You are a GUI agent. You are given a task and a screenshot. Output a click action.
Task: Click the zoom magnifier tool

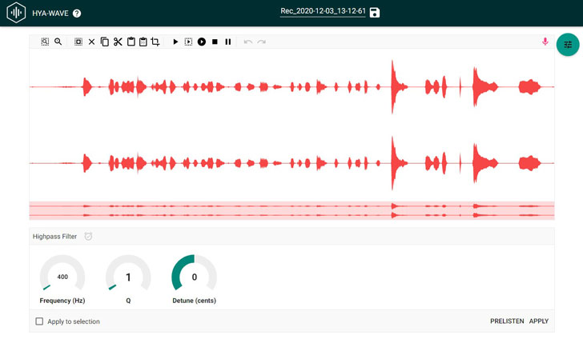pyautogui.click(x=58, y=42)
